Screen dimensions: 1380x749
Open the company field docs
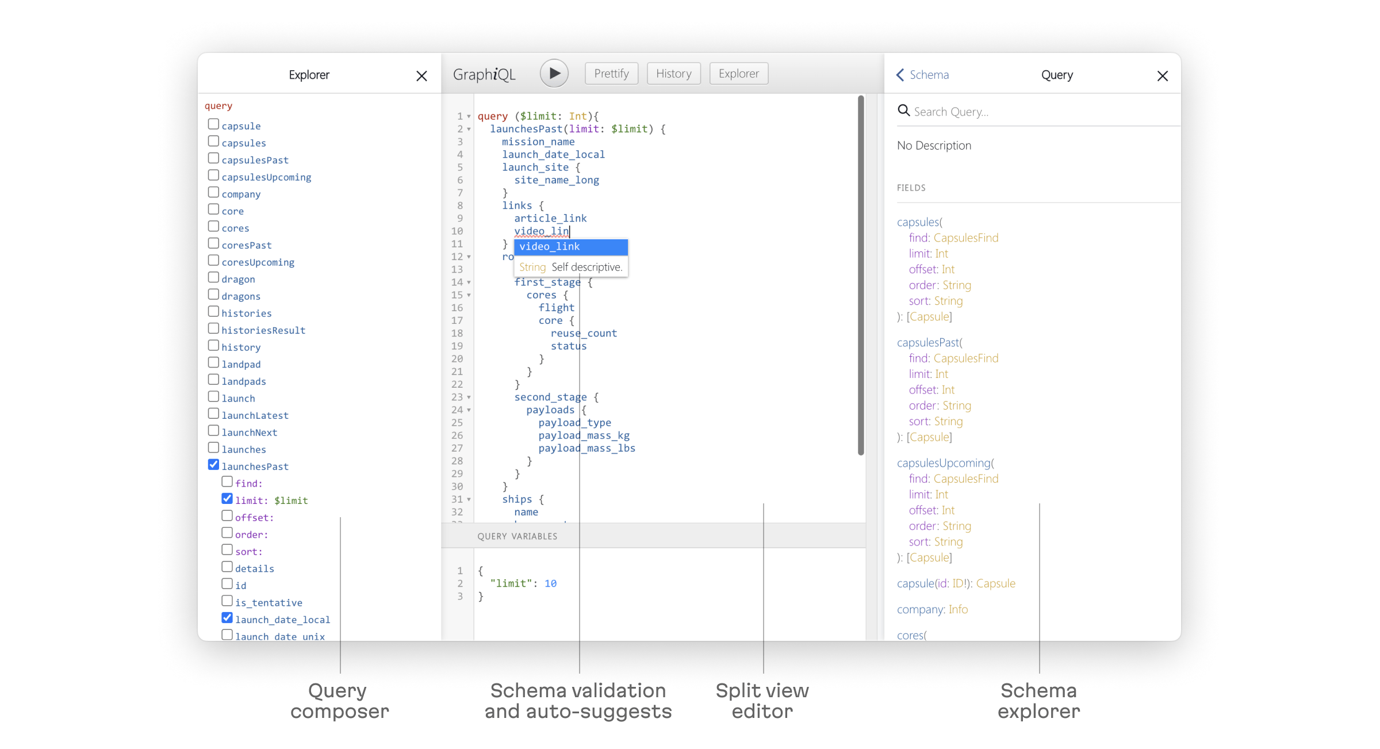click(x=919, y=609)
